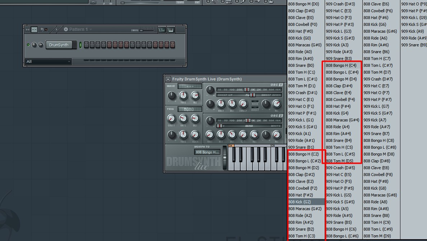Viewport: 427px width, 241px height.
Task: Click OSC 1 sweep up/down slider handle
Action: click(x=253, y=95)
